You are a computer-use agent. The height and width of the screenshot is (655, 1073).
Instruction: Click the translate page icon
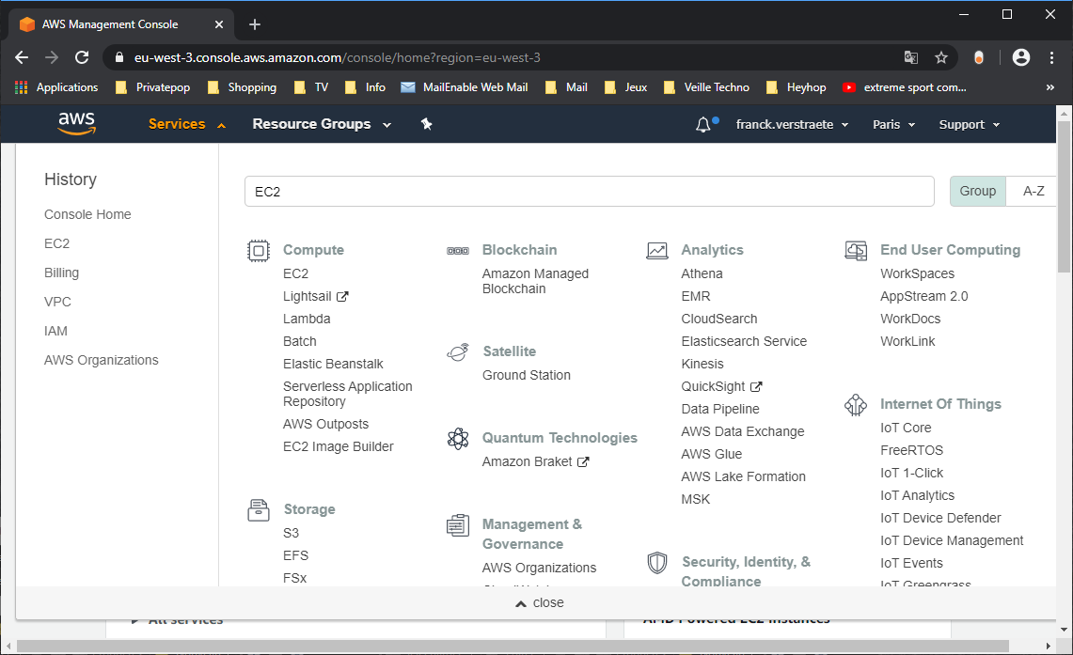coord(911,57)
